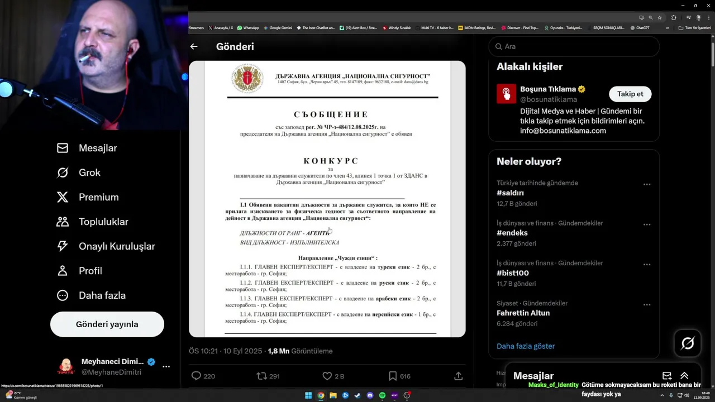Open more options for #bist100 trend
The image size is (715, 402).
point(646,265)
